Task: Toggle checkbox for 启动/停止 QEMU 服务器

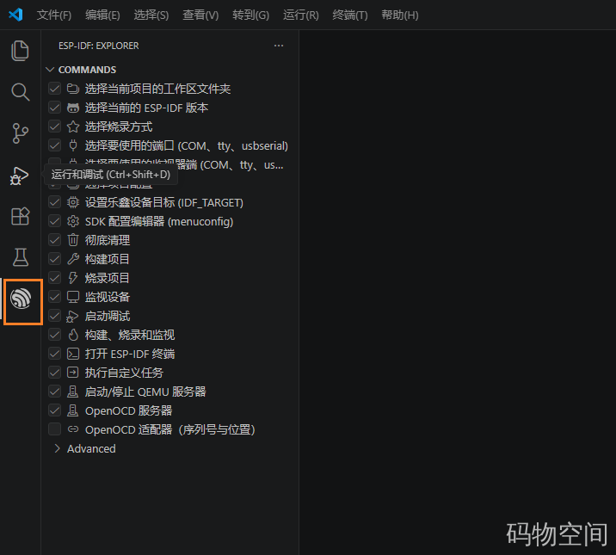Action: click(54, 392)
